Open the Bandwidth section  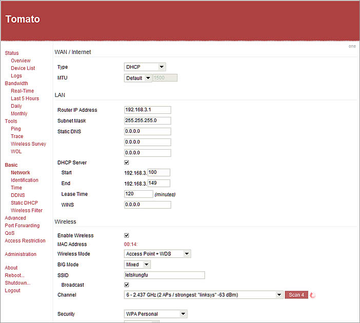click(x=16, y=84)
